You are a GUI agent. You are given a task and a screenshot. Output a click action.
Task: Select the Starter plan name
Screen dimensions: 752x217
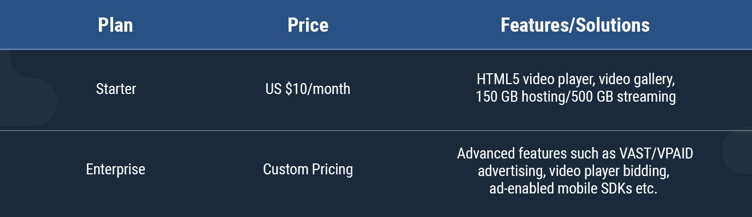click(x=116, y=89)
